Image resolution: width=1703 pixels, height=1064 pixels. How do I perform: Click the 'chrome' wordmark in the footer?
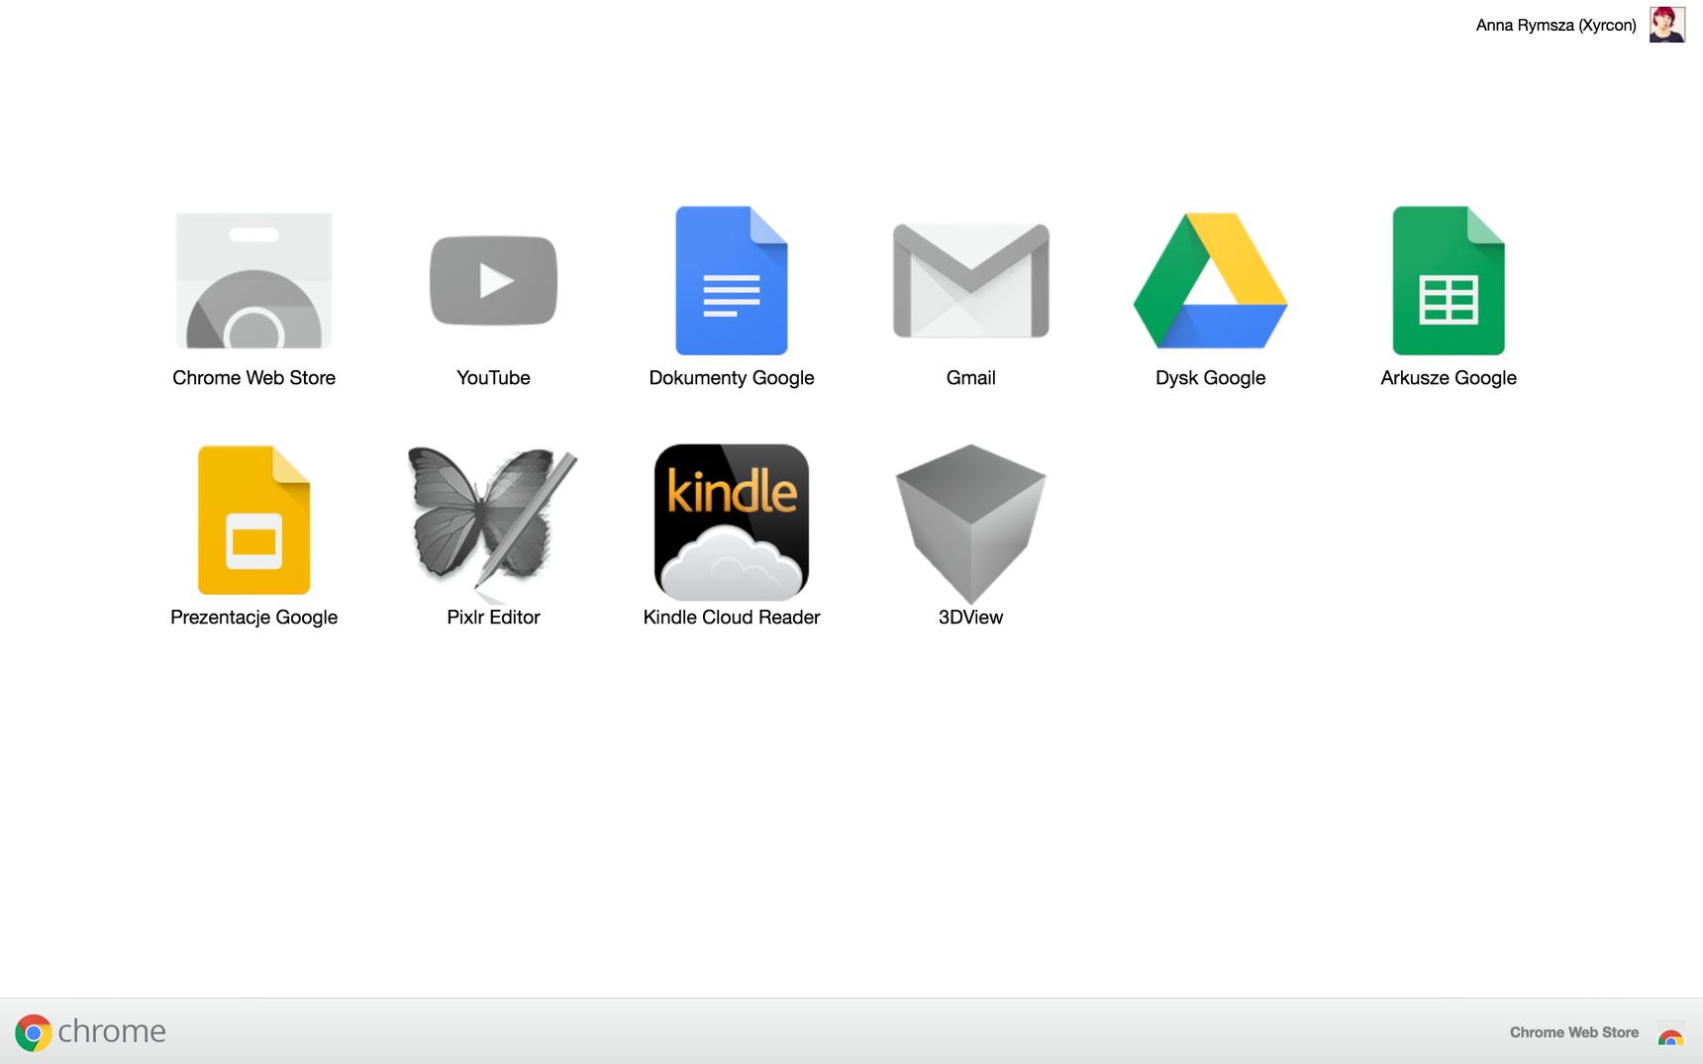point(112,1031)
